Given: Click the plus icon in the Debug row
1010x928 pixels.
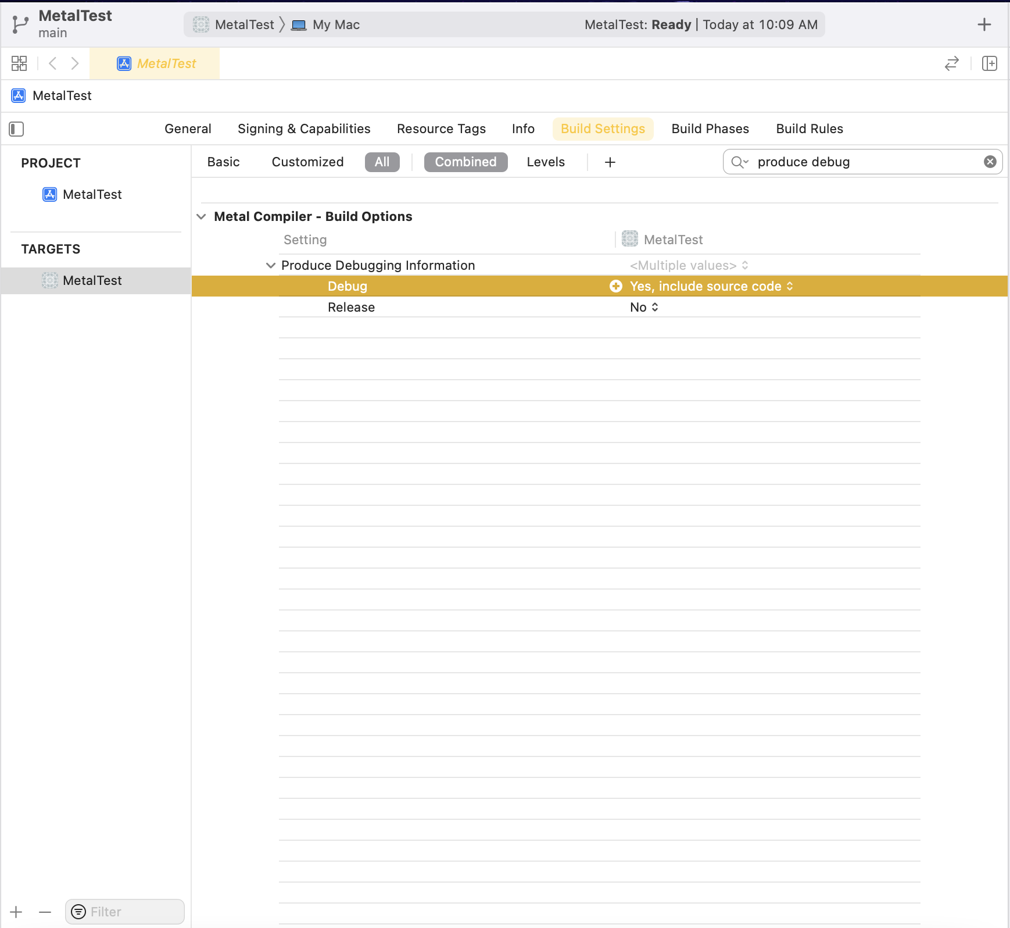Looking at the screenshot, I should (x=615, y=286).
